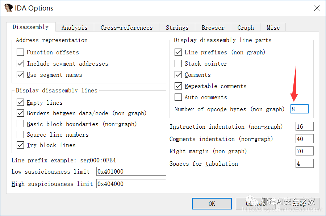Enable Basic block boundaries option
326x216 pixels.
click(x=20, y=124)
